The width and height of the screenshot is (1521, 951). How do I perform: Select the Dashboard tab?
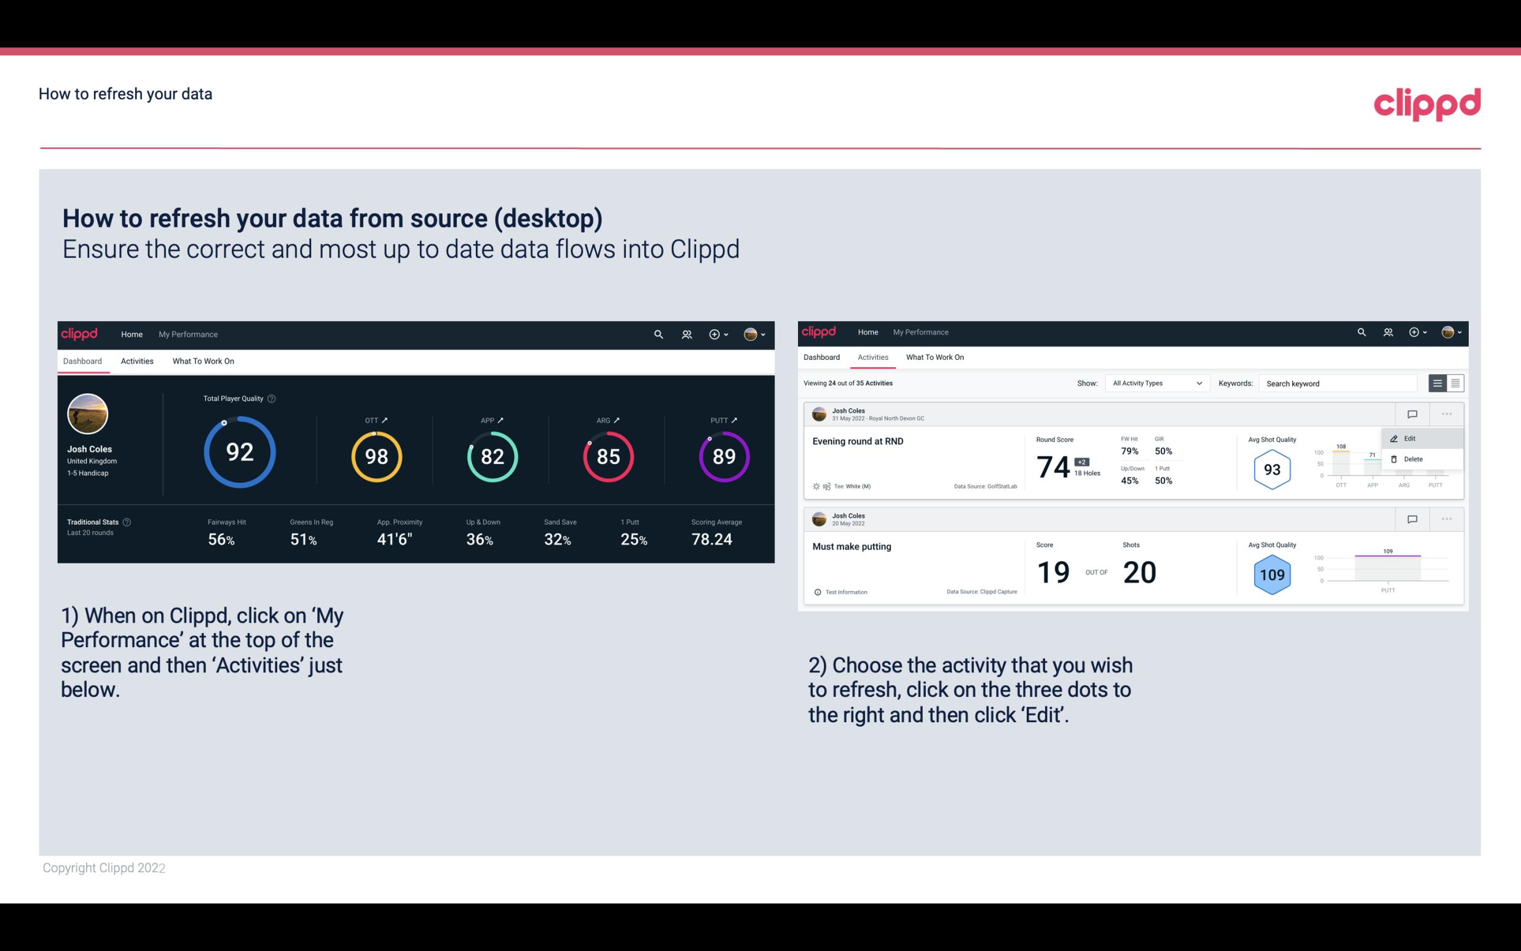click(82, 360)
